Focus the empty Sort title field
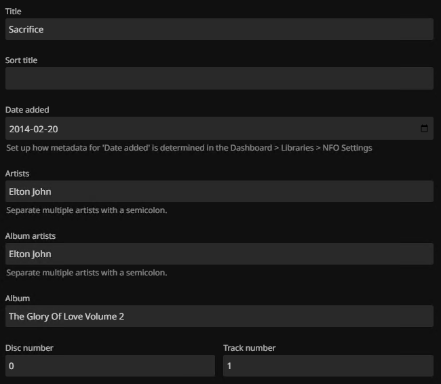 tap(218, 79)
